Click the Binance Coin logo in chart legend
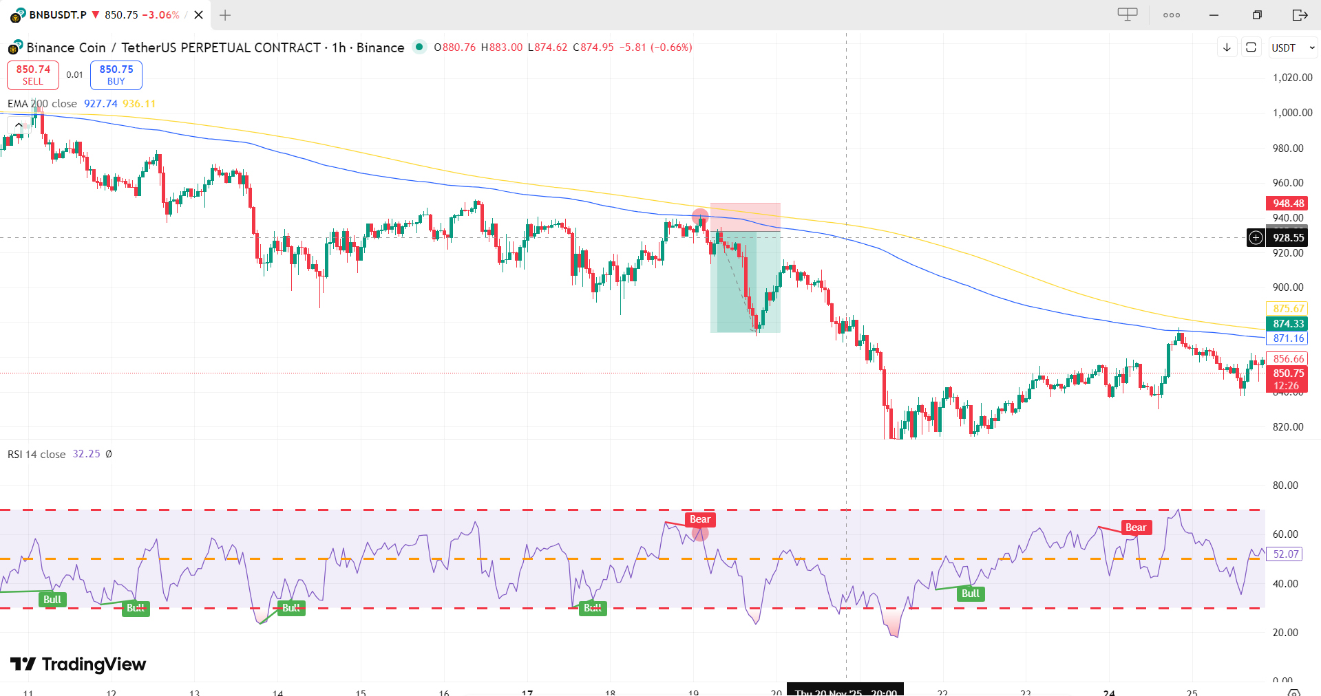The height and width of the screenshot is (696, 1321). (x=14, y=47)
